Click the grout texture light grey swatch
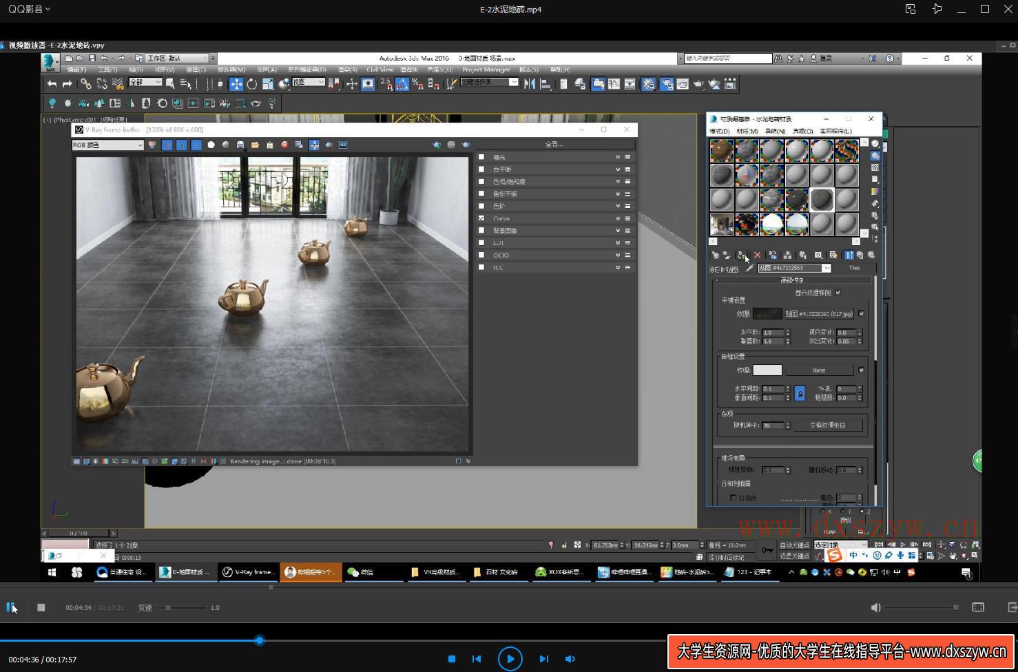Image resolution: width=1018 pixels, height=672 pixels. [767, 370]
